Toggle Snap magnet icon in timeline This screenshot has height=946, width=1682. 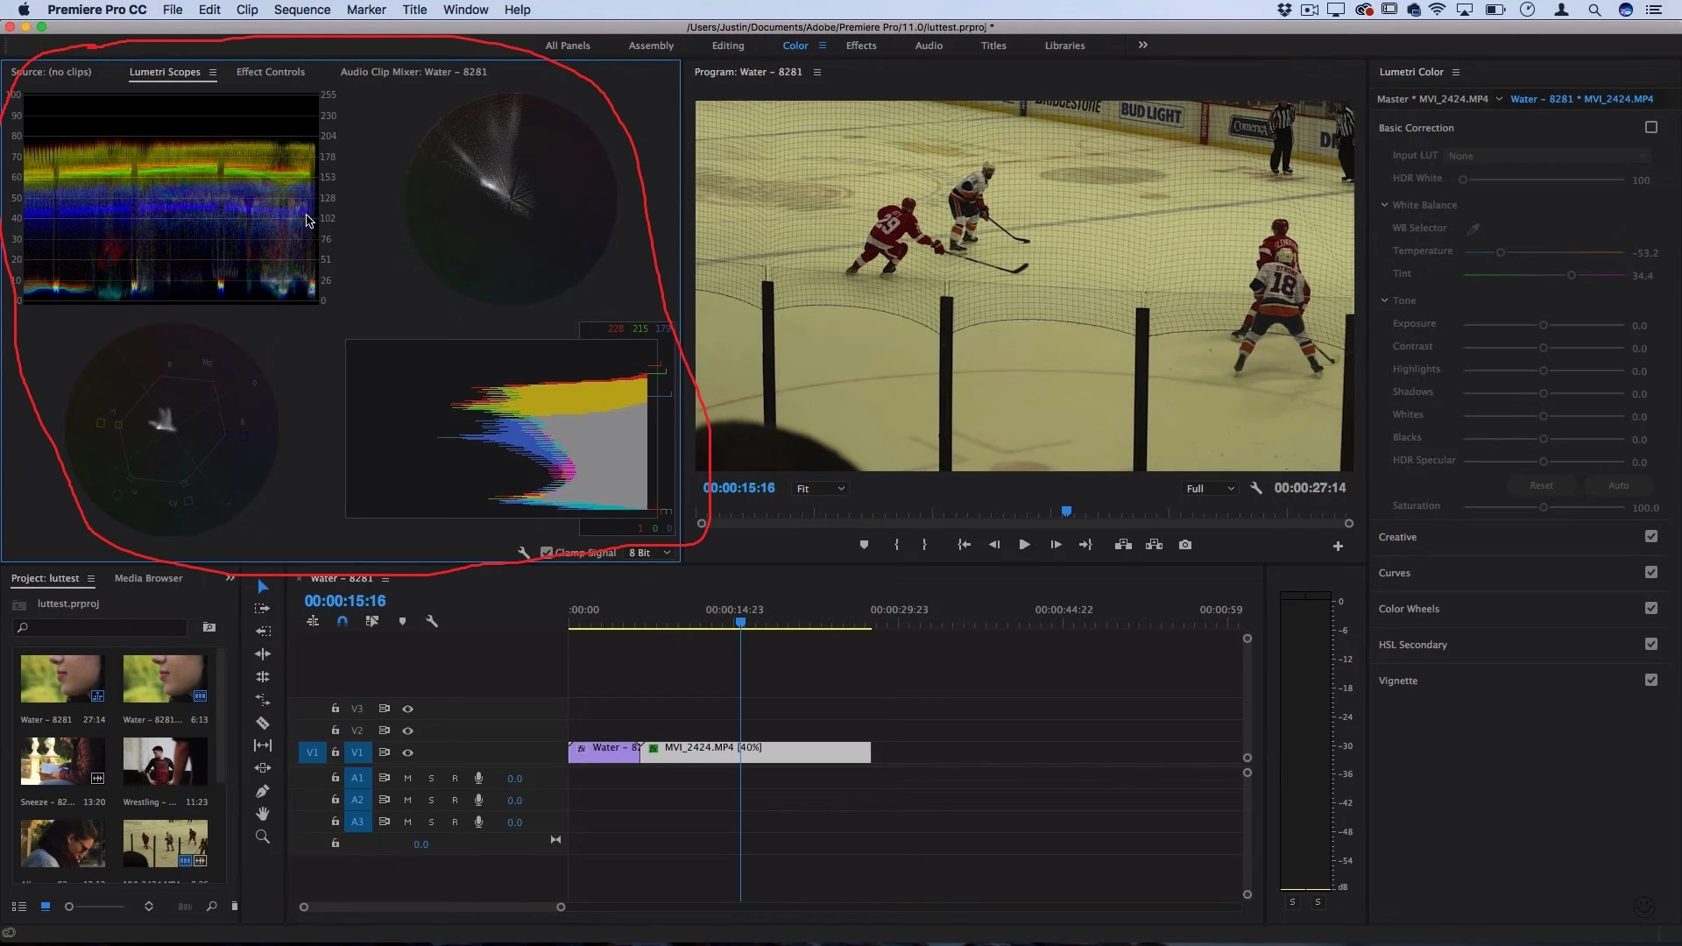coord(343,621)
